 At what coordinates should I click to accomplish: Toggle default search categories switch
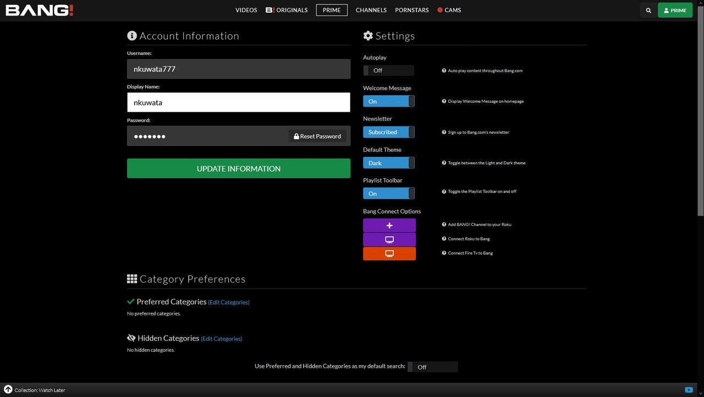click(433, 367)
